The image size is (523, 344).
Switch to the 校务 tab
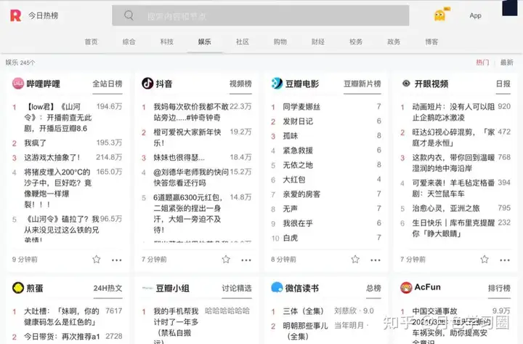356,41
